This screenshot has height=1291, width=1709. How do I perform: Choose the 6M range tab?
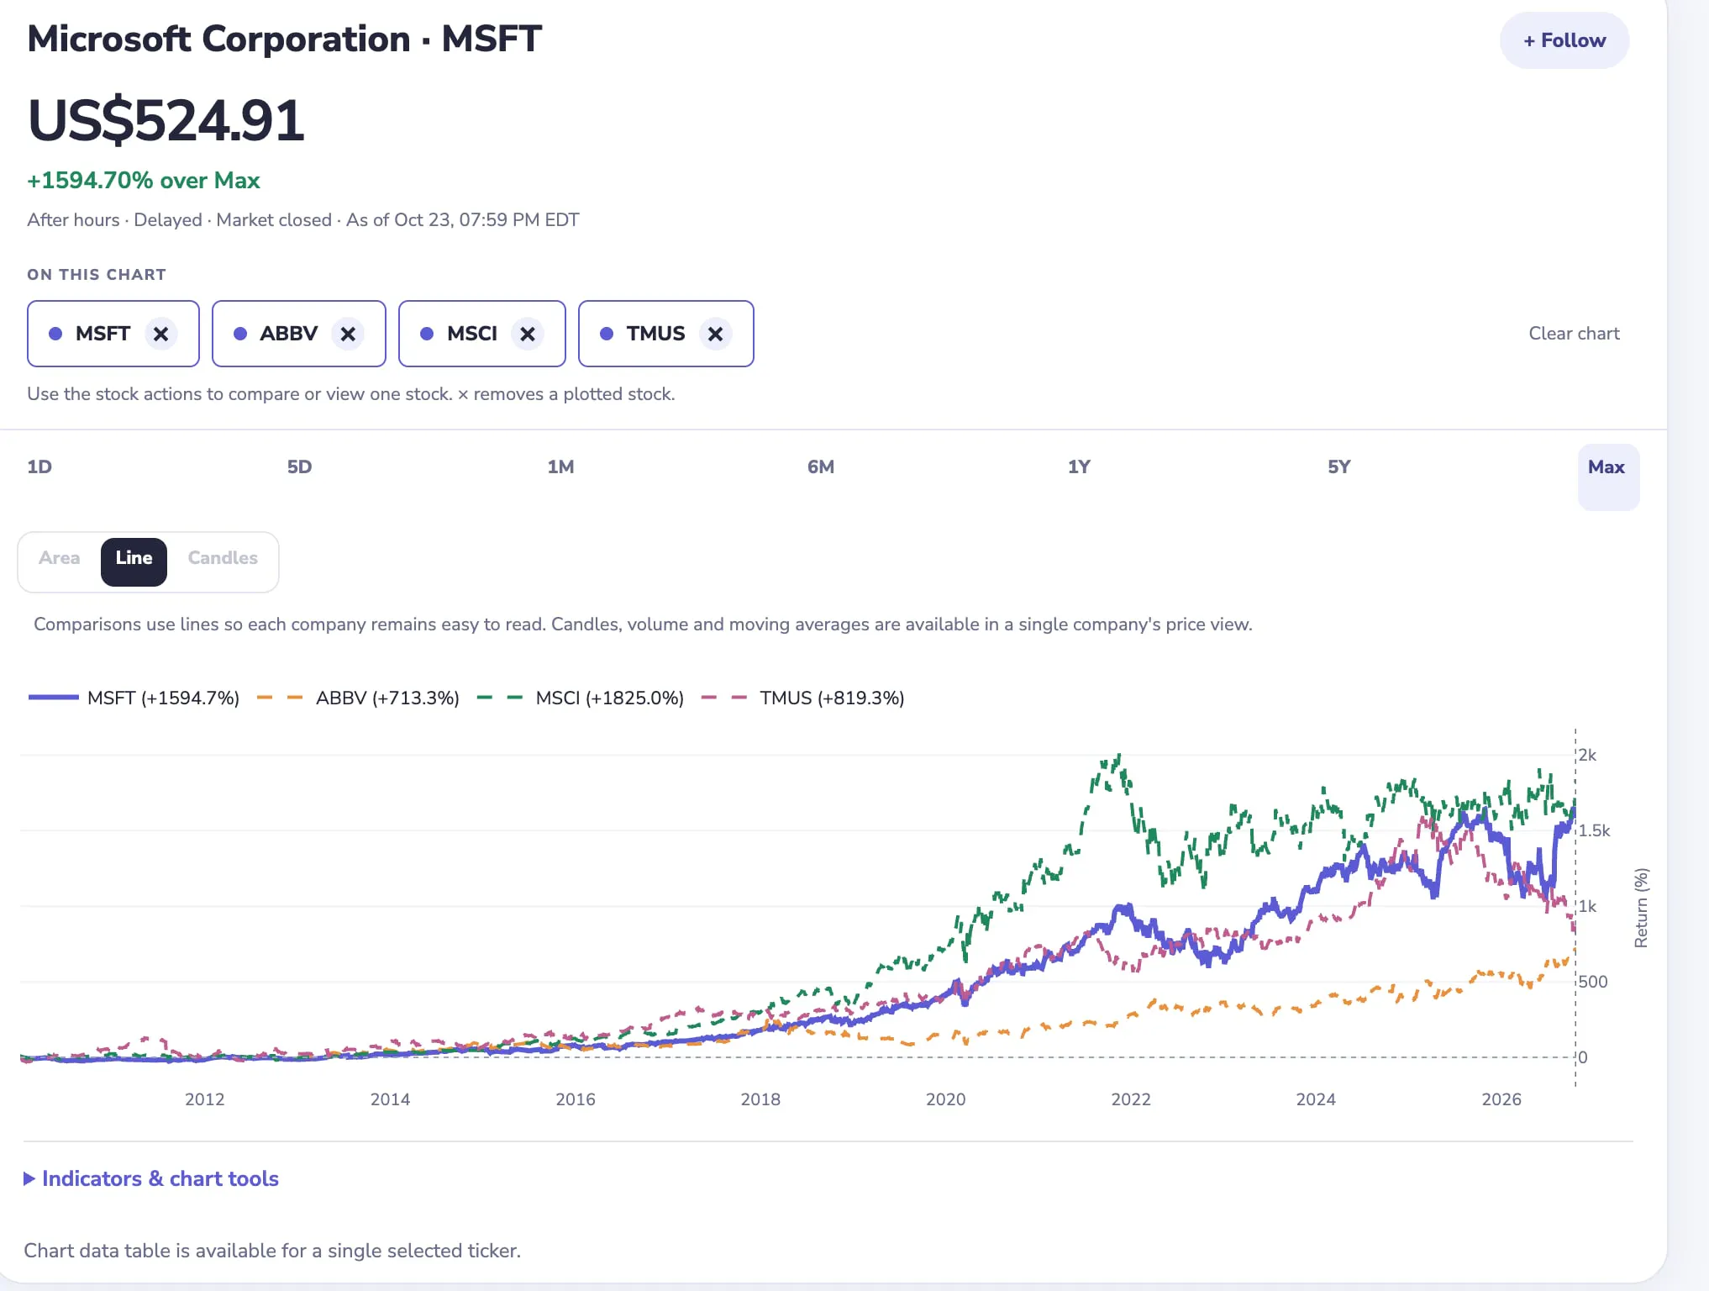pos(821,467)
